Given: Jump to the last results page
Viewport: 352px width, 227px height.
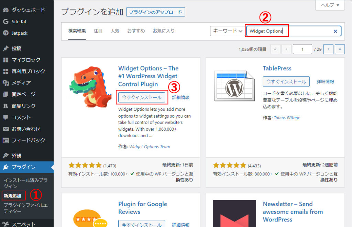Looking at the screenshot, I should [x=340, y=49].
